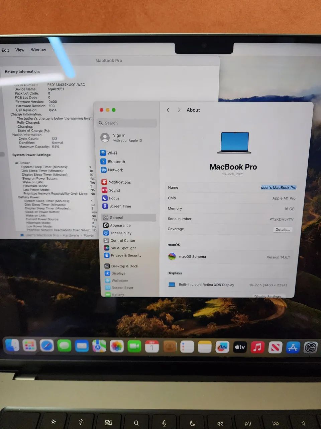Click the System Settings Search field
The width and height of the screenshot is (321, 429).
pyautogui.click(x=127, y=123)
